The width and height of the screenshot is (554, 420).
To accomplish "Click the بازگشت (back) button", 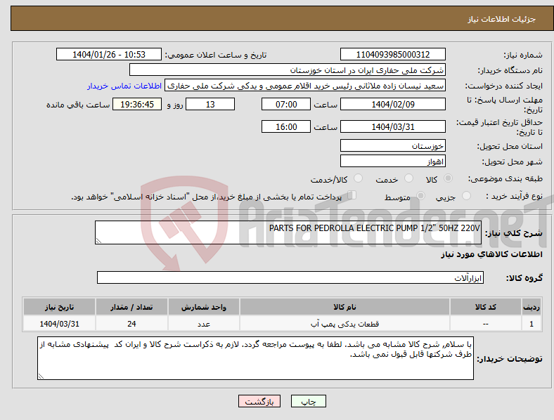I will pyautogui.click(x=259, y=401).
